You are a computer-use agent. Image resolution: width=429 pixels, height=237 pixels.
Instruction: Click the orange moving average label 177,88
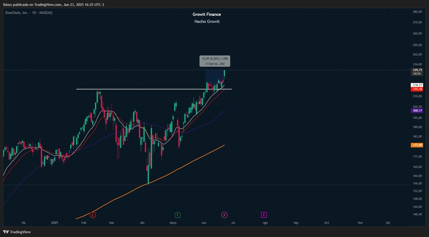pos(418,145)
